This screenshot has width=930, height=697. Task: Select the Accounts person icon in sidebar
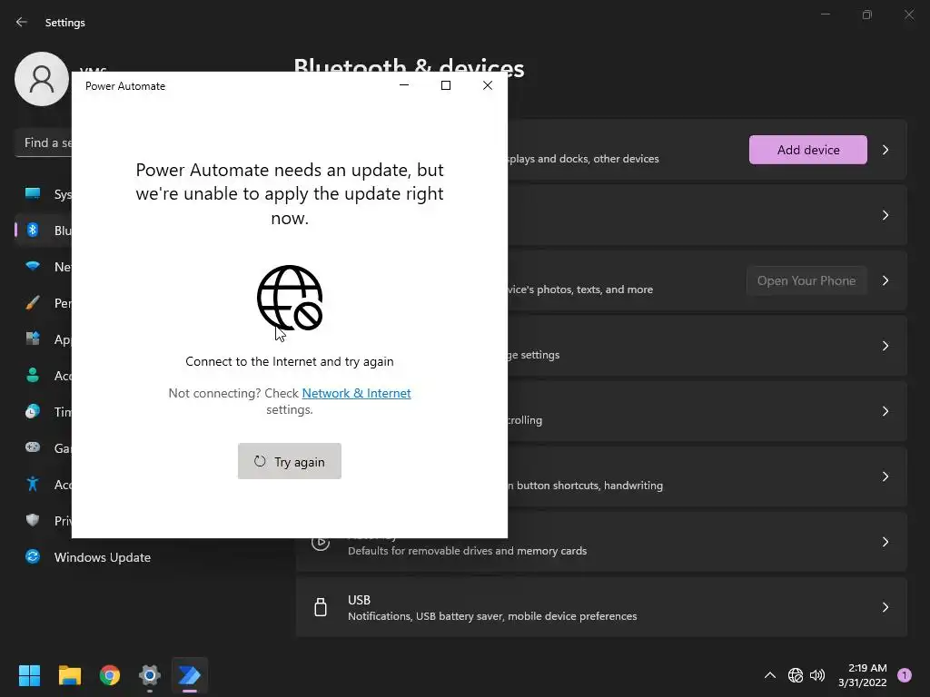point(33,375)
